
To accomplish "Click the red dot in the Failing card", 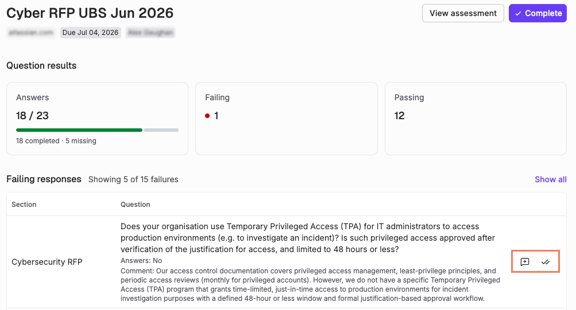I will 207,116.
